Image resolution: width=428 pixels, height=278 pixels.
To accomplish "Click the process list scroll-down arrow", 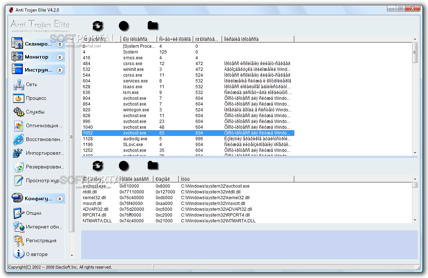I will pos(415,153).
